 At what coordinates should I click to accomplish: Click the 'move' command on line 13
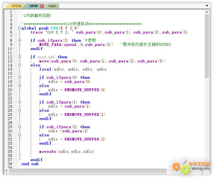[x=44, y=61]
